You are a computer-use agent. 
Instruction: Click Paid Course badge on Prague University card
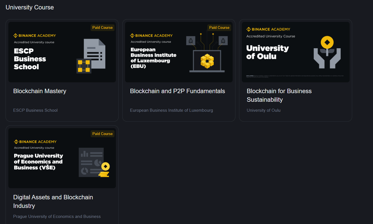click(x=103, y=134)
